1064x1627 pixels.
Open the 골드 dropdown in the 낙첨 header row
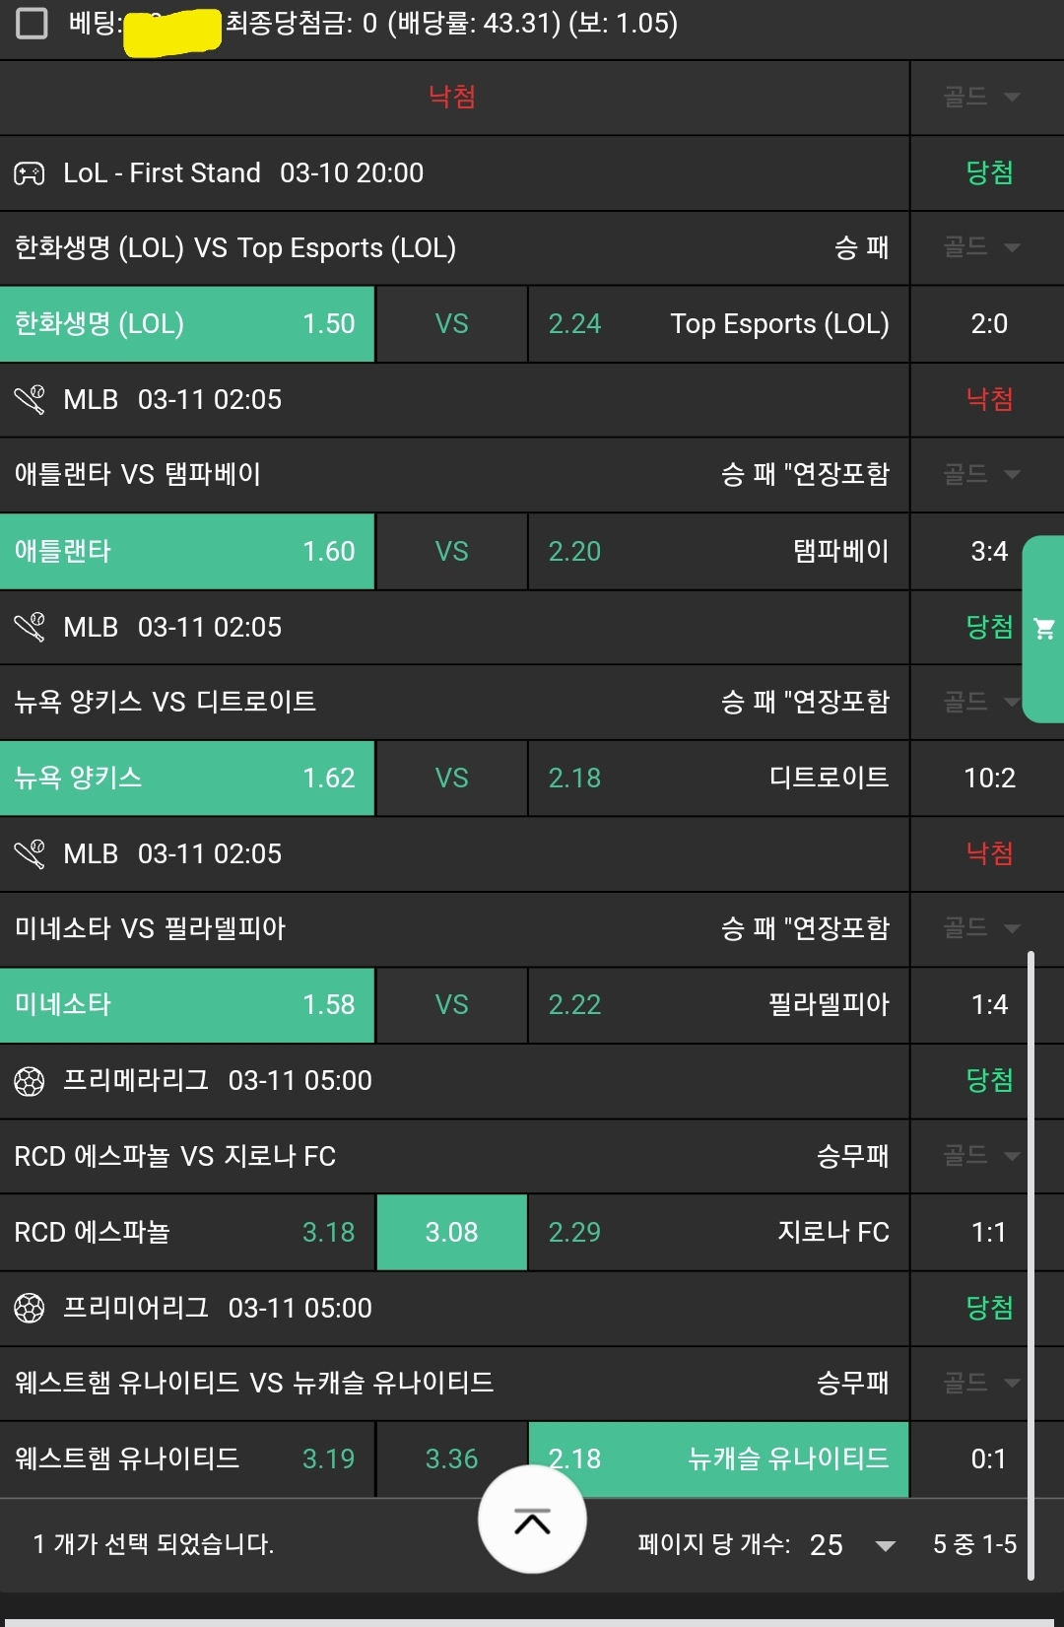(981, 97)
